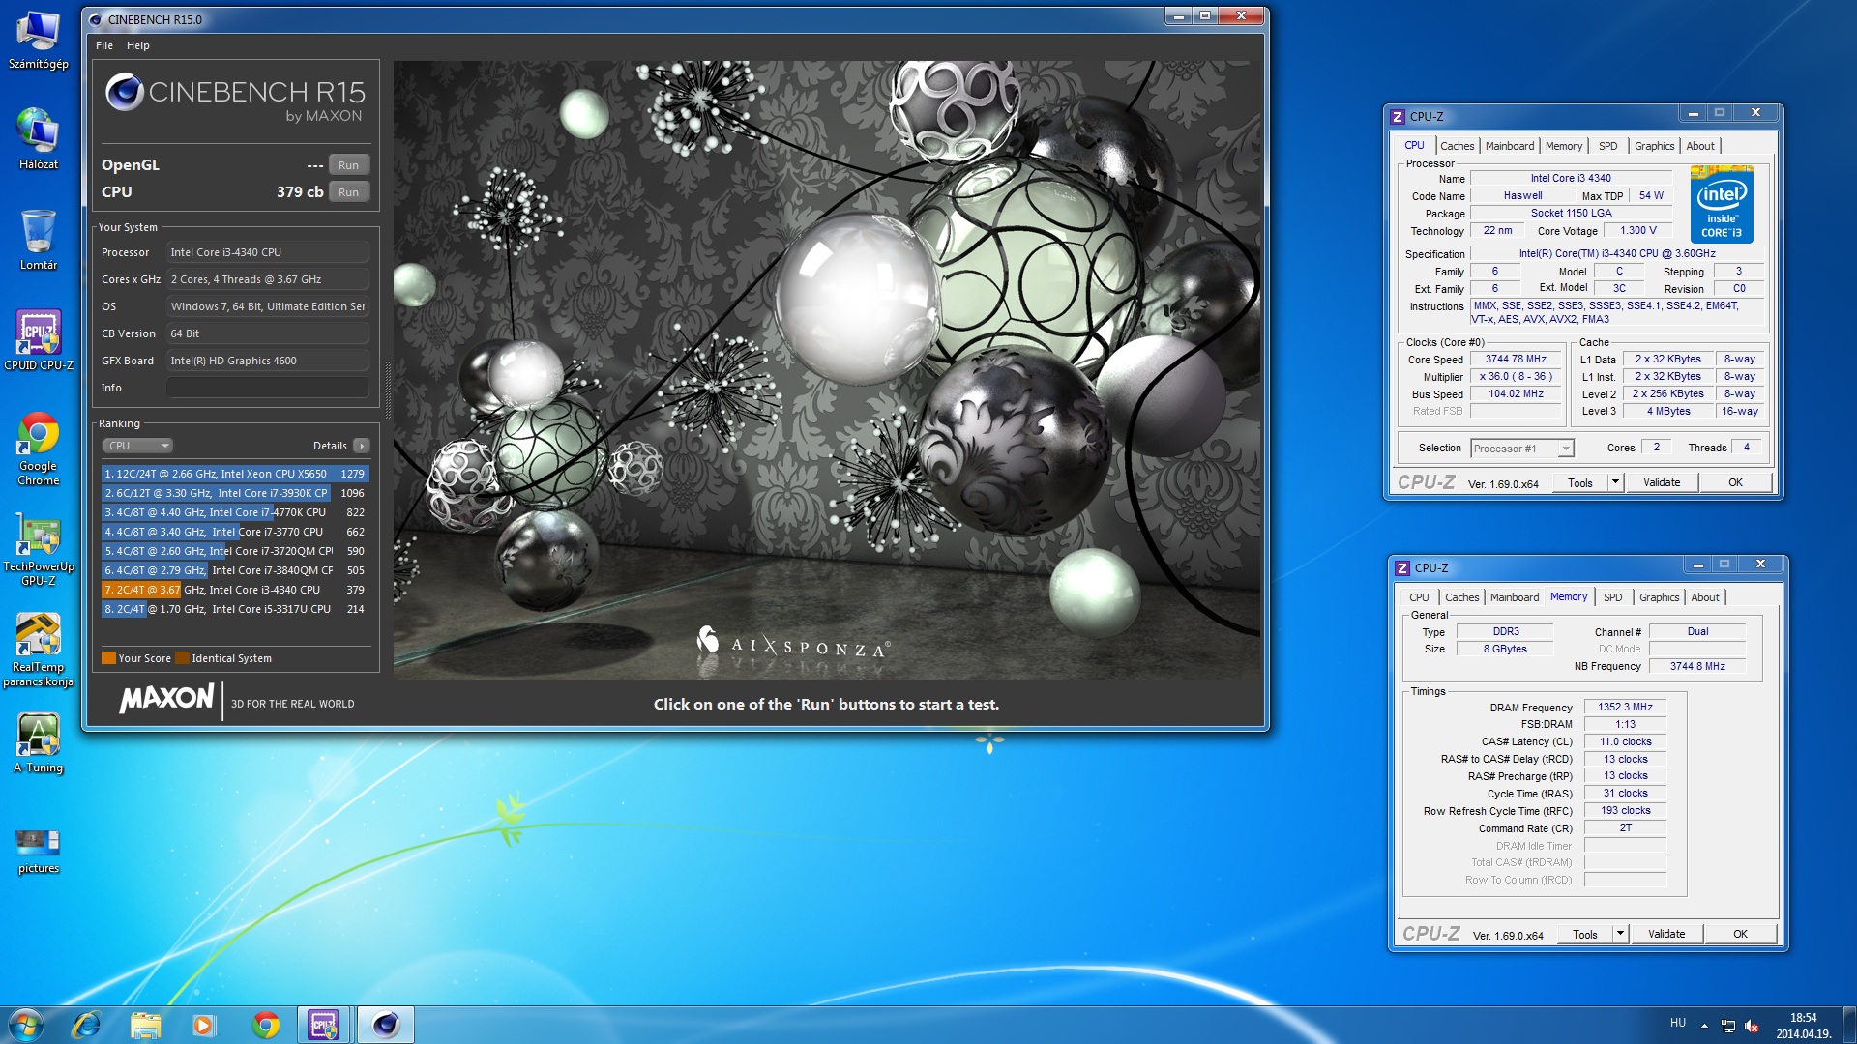Click Cinebench logo icon in header

[x=125, y=92]
